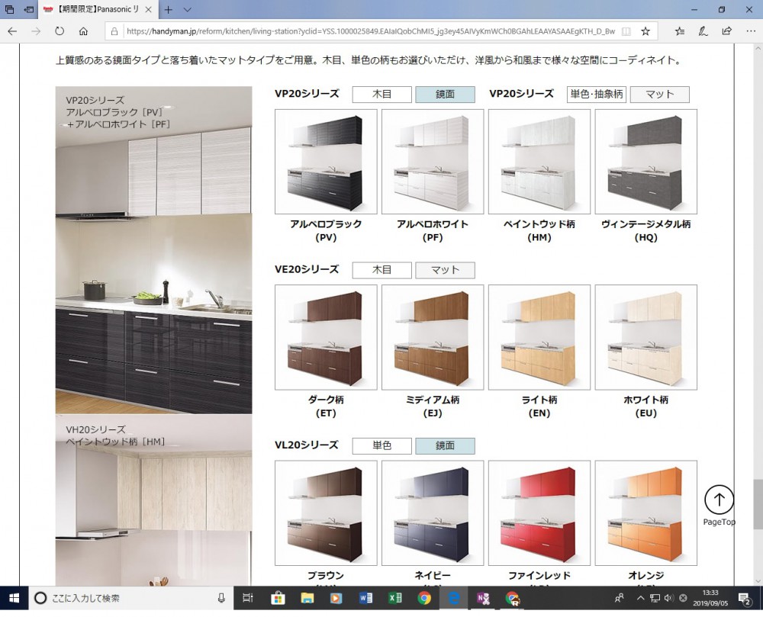Choose 単色 option for VL20 series
The width and height of the screenshot is (763, 617).
[x=381, y=446]
